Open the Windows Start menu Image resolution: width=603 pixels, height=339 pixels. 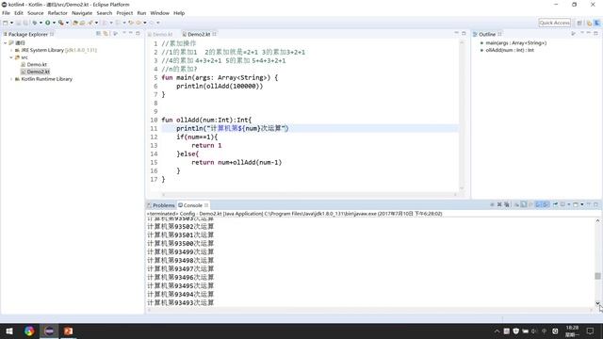pyautogui.click(x=9, y=331)
